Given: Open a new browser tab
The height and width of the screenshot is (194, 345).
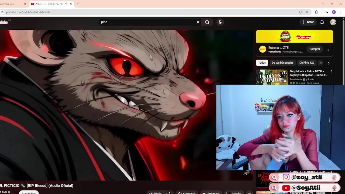Looking at the screenshot, I should 78,4.
